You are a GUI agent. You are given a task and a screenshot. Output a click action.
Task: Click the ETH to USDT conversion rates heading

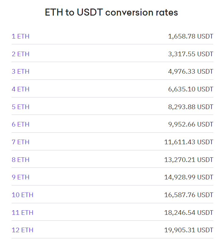(x=112, y=13)
